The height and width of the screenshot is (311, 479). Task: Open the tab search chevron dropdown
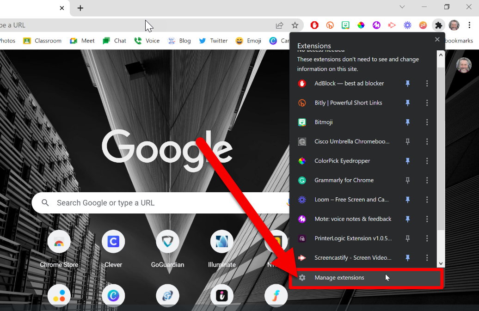(402, 7)
